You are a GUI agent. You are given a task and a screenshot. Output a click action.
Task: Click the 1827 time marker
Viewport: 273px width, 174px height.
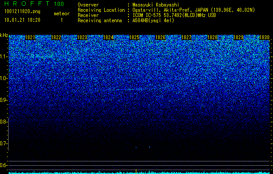[x=187, y=37]
